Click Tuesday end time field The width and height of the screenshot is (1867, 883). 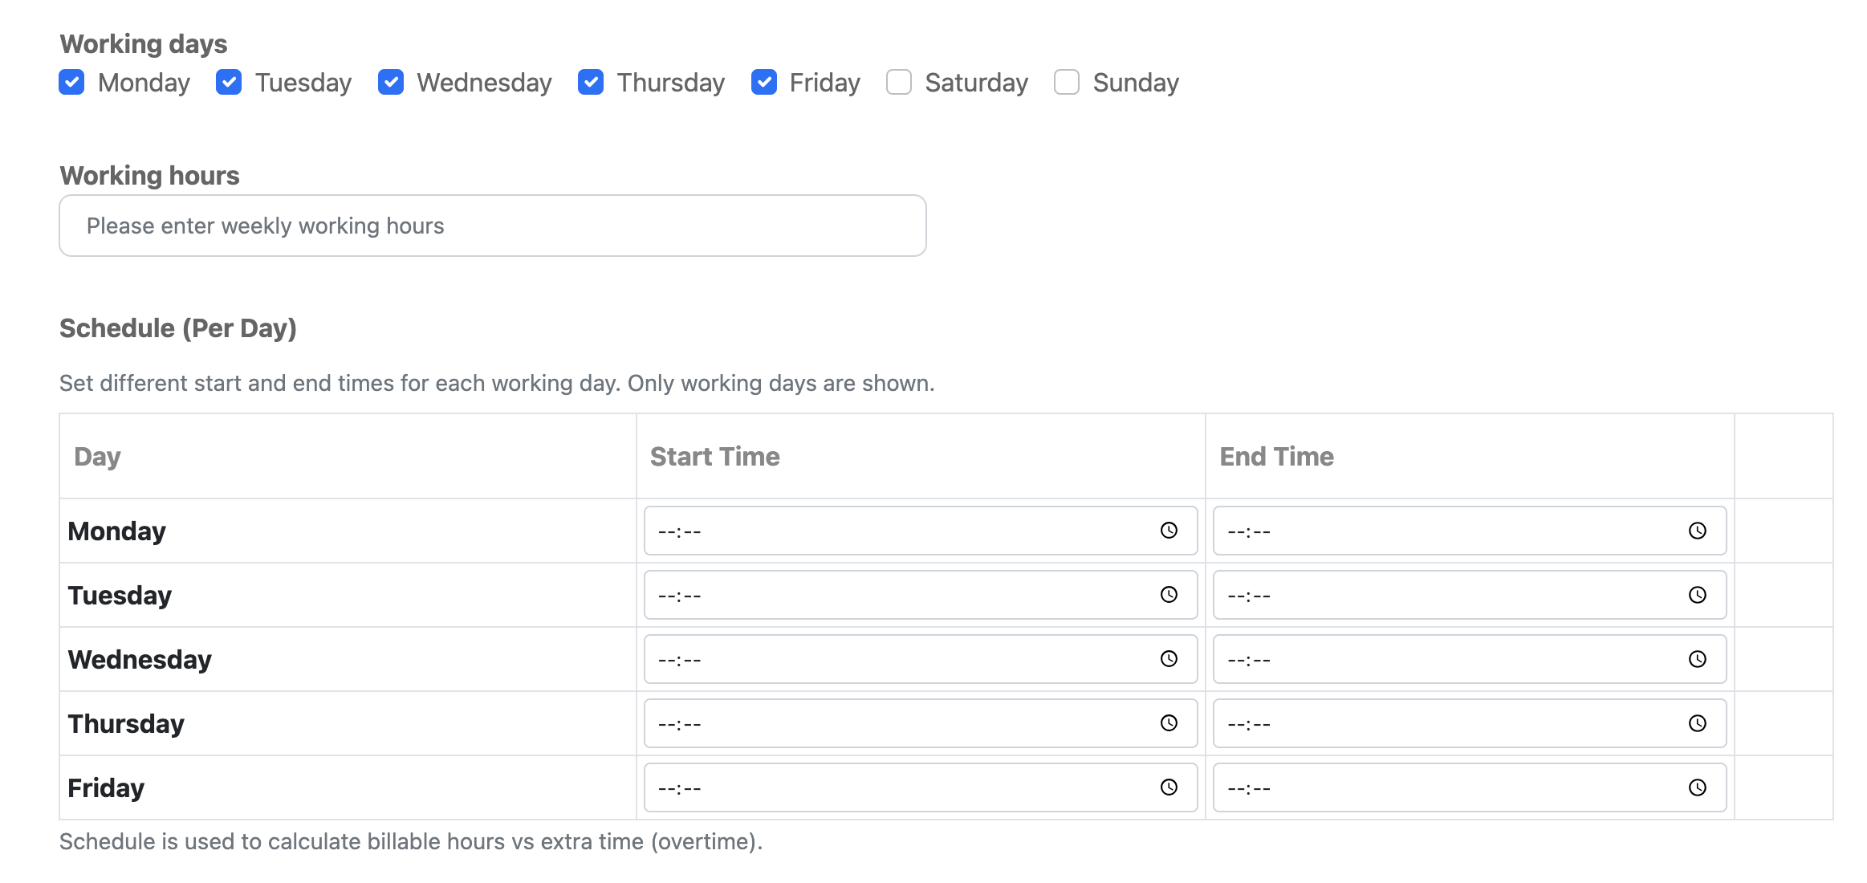[x=1470, y=595]
